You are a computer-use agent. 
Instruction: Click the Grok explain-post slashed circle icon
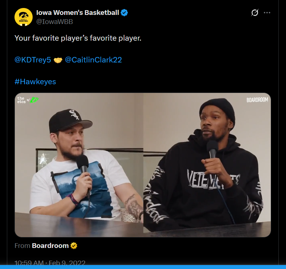pos(254,13)
